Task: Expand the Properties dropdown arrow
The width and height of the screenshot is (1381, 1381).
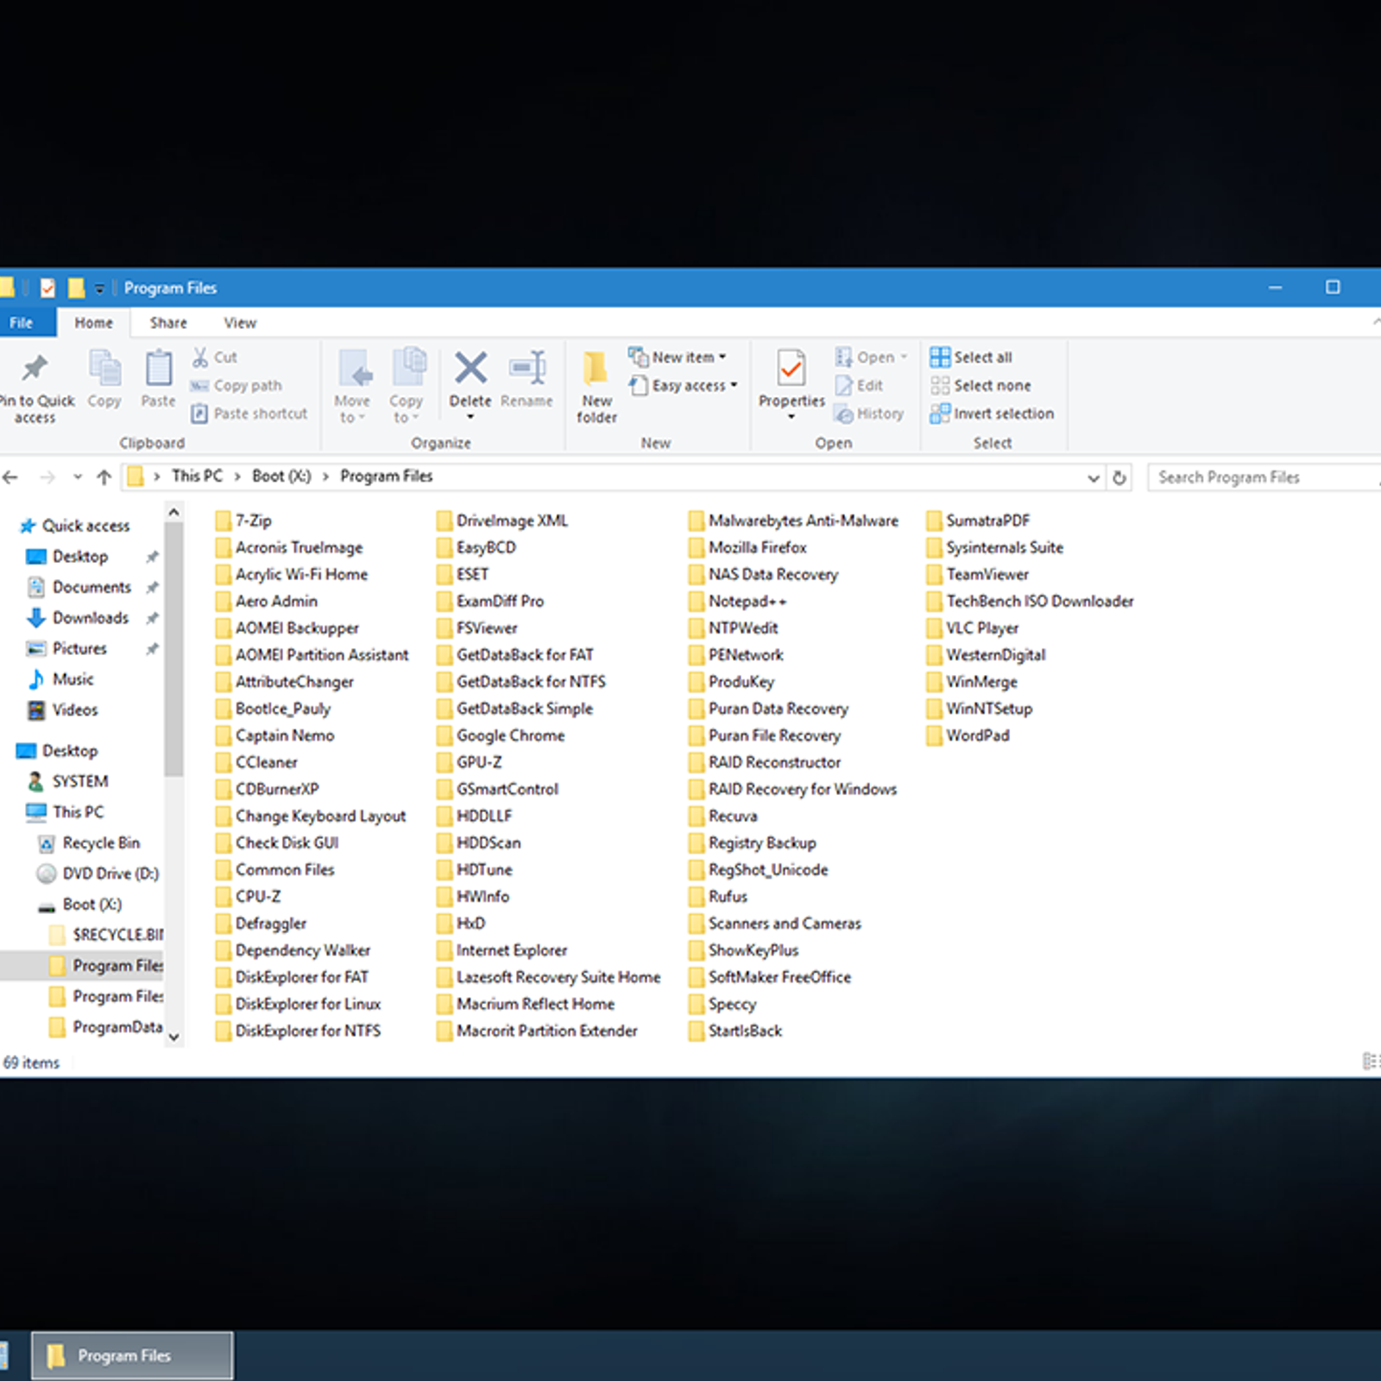Action: [791, 417]
